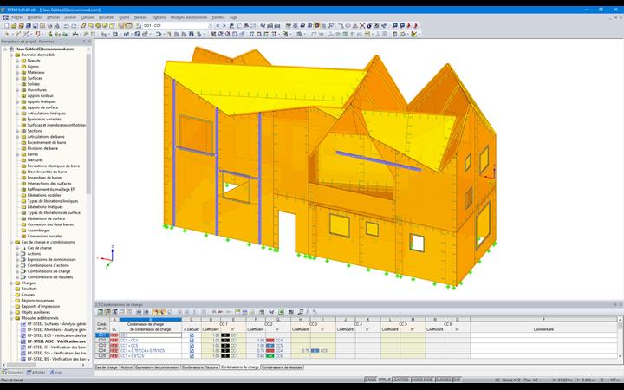
Task: Click the Undo arrow icon
Action: coord(66,25)
